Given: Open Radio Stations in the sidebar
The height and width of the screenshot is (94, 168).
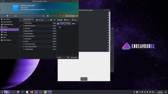Looking at the screenshot, I should point(9,40).
